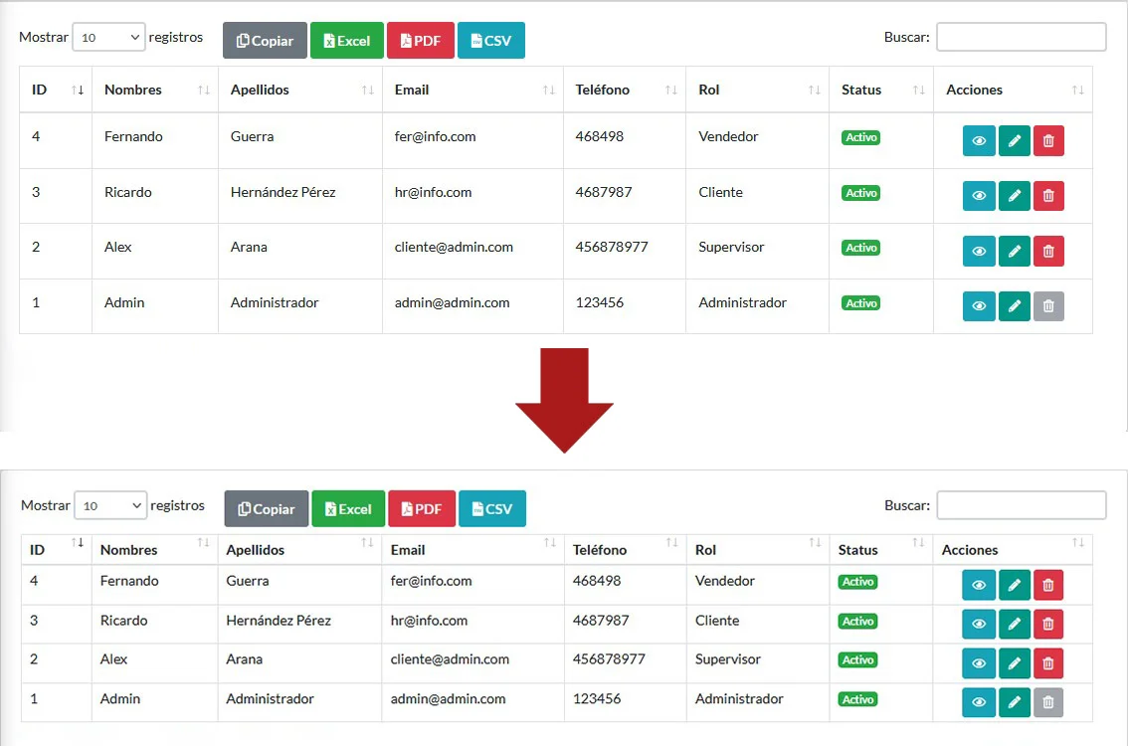Edit Ricardo using pencil icon in lower table
Viewport: 1128px width, 746px height.
(x=1014, y=624)
